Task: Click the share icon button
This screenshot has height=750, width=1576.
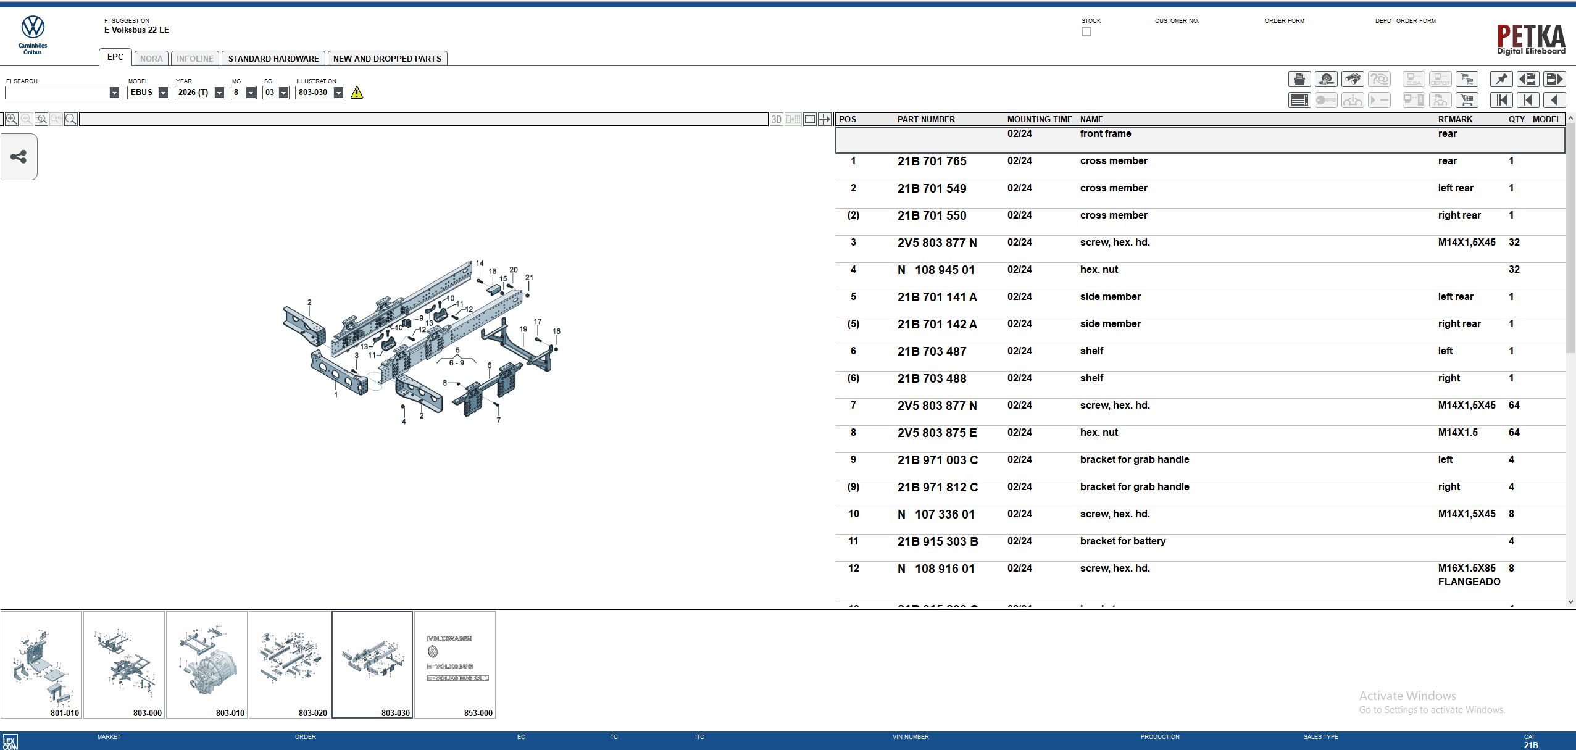Action: (x=19, y=157)
